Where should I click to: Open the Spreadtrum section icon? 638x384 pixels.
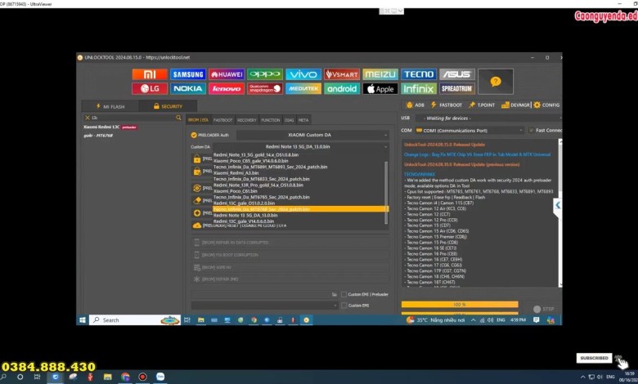tap(457, 88)
